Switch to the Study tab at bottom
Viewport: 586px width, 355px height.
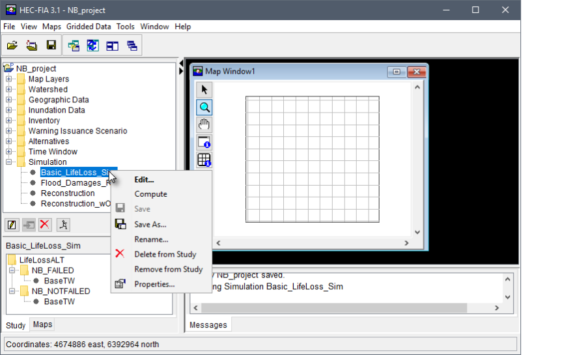(16, 326)
